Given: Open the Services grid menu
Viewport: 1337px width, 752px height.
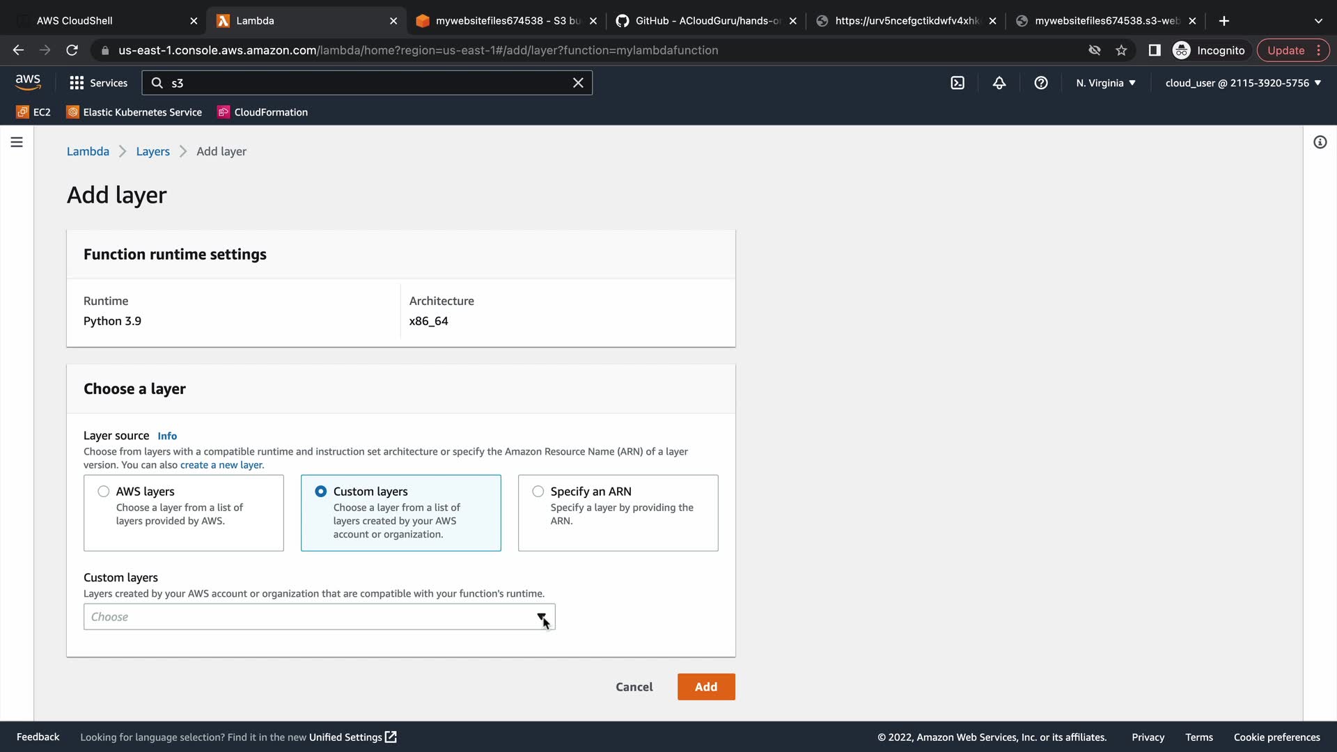Looking at the screenshot, I should click(98, 83).
